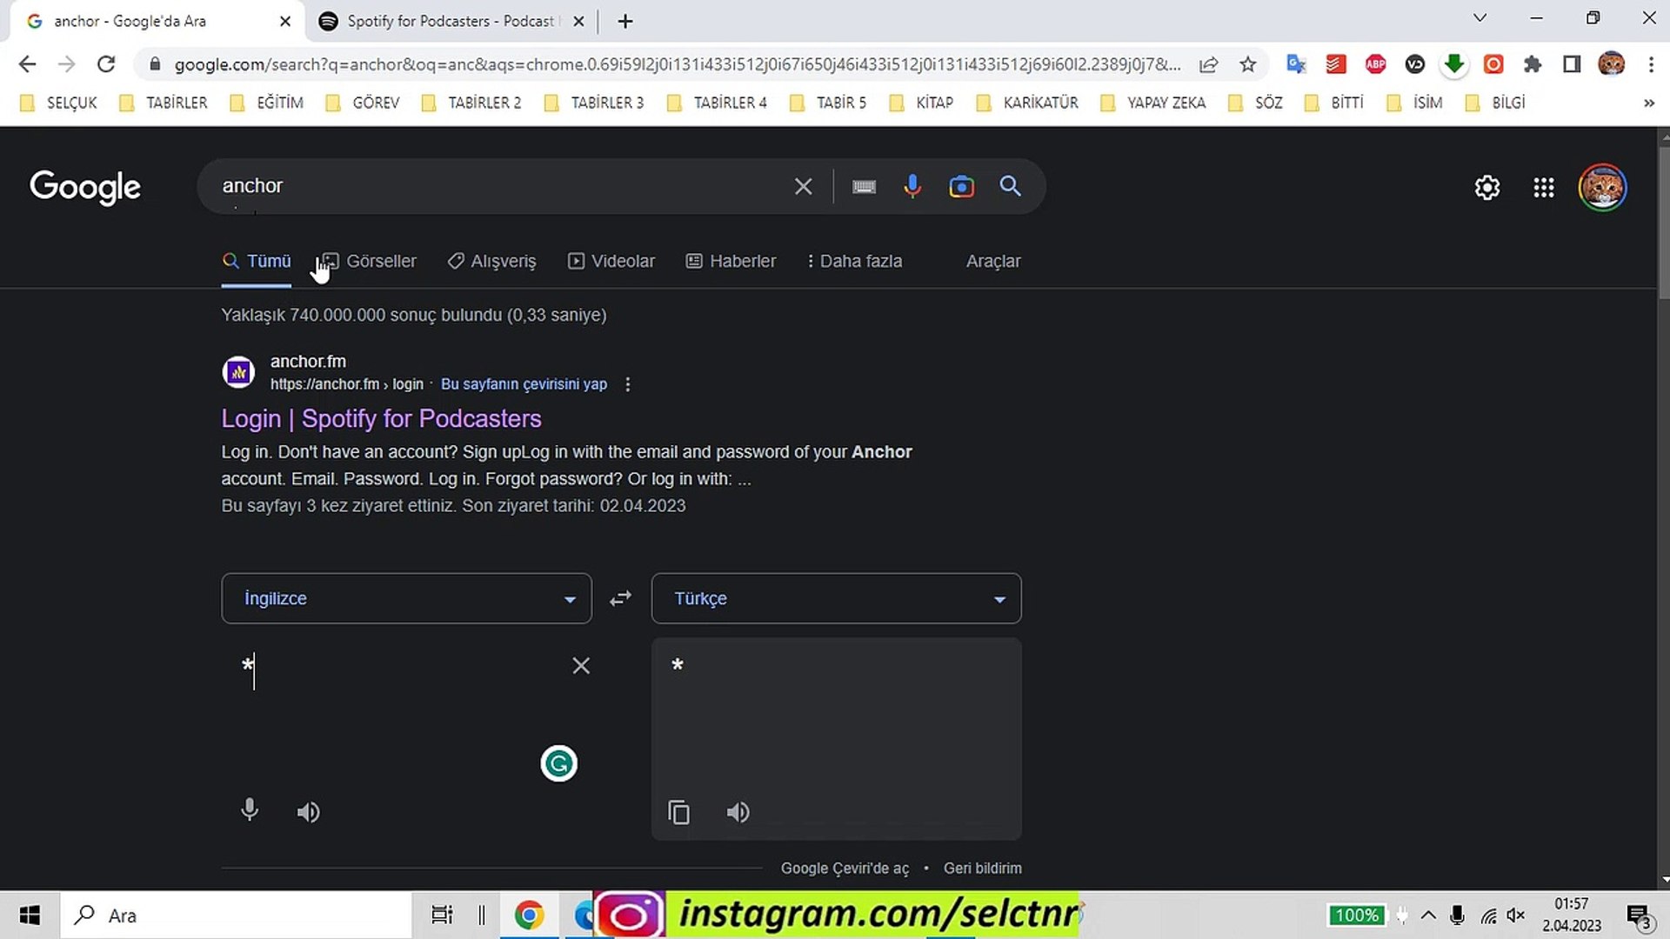Open the Daha fazla menu
Viewport: 1670px width, 939px height.
point(854,261)
